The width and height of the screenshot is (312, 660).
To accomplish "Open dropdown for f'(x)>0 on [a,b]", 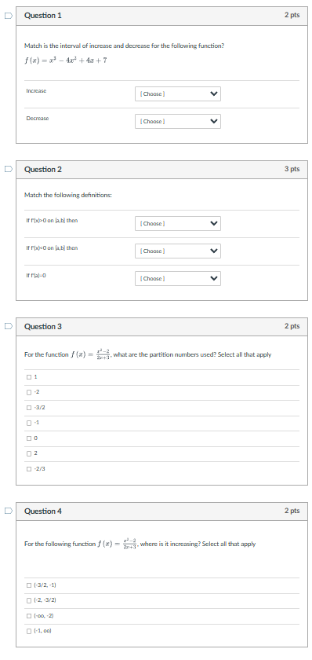I will (x=178, y=223).
